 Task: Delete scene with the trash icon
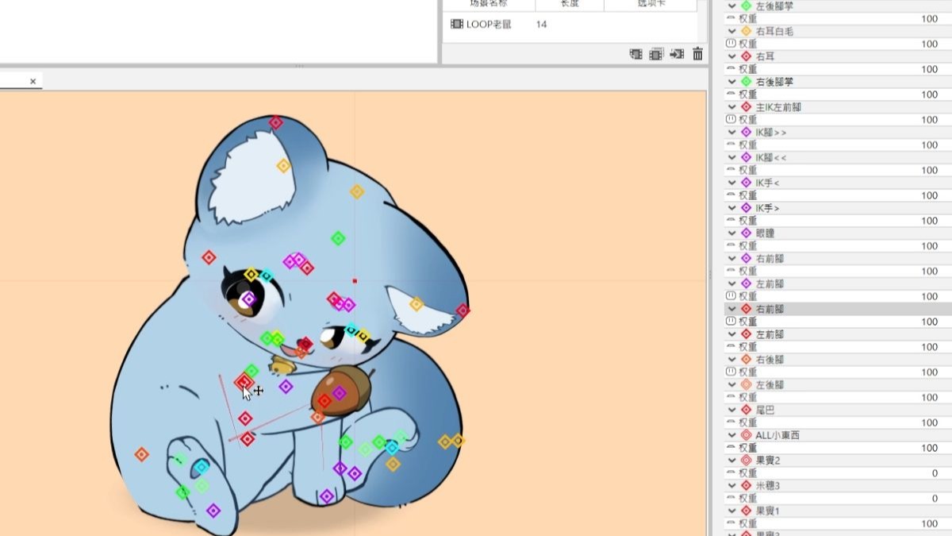click(x=697, y=54)
